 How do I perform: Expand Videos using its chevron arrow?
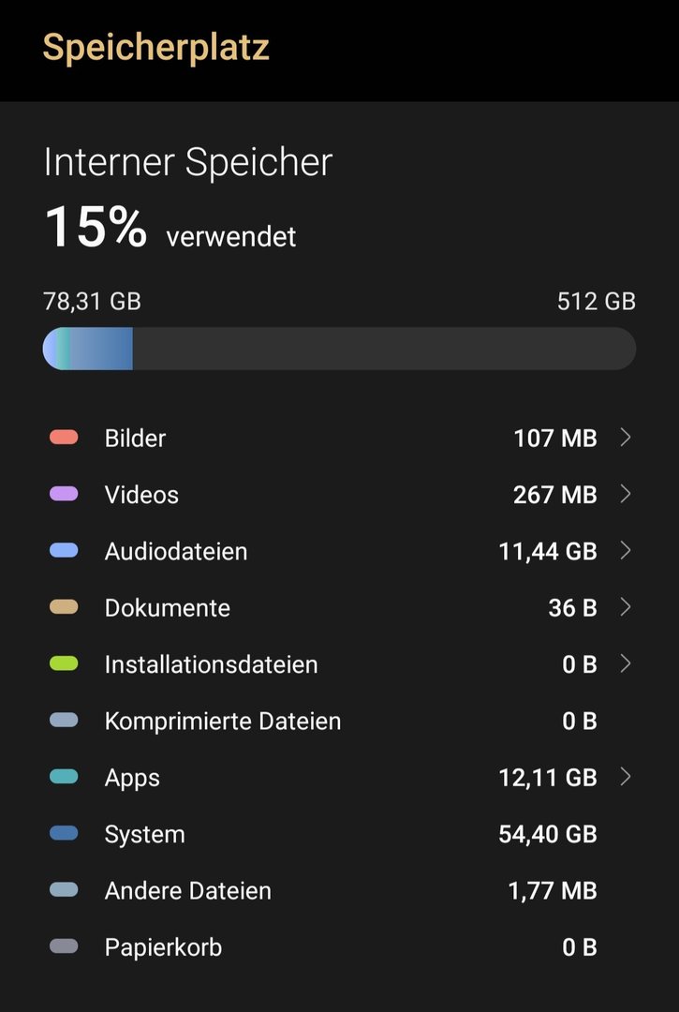click(x=626, y=494)
